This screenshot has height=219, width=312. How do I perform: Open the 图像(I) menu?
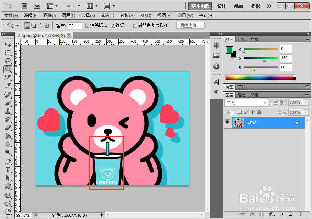49,16
